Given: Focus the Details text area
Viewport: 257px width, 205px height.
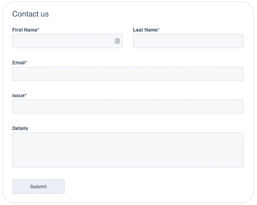Looking at the screenshot, I should (127, 150).
